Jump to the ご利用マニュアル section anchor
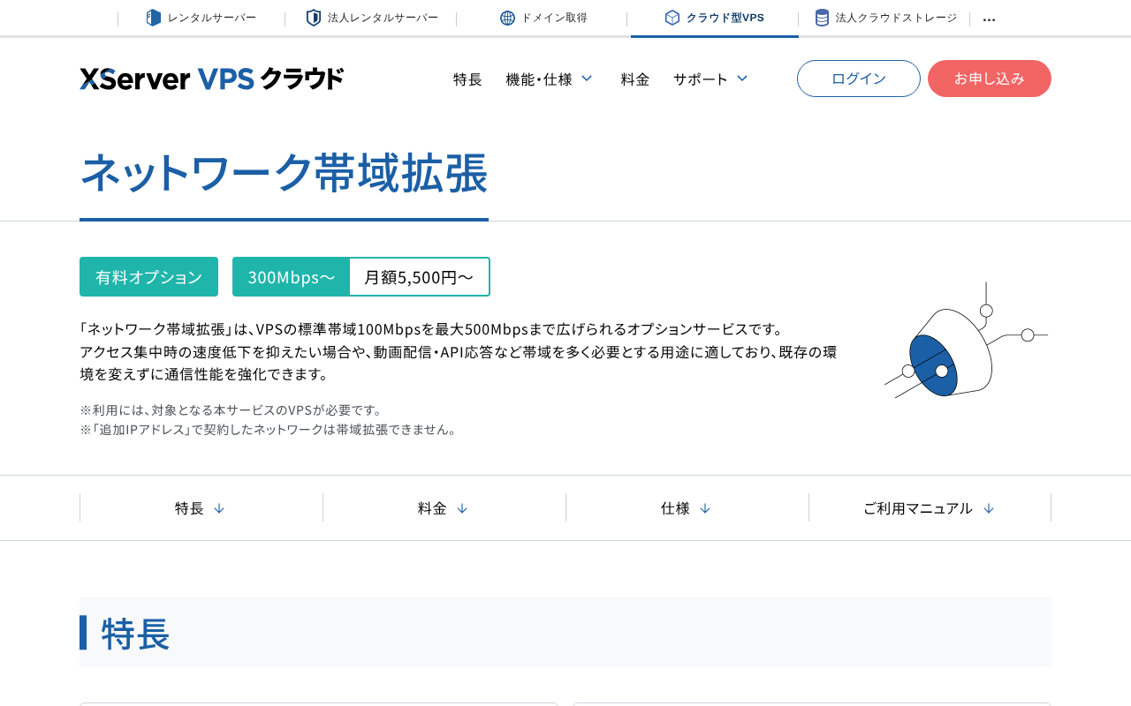Screen dimensions: 1131x706 pyautogui.click(x=930, y=508)
